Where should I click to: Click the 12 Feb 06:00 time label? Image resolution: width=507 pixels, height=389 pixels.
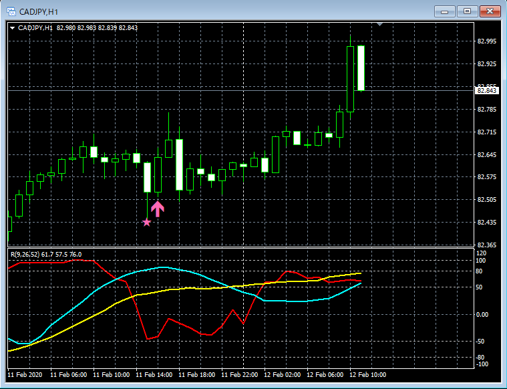point(325,375)
